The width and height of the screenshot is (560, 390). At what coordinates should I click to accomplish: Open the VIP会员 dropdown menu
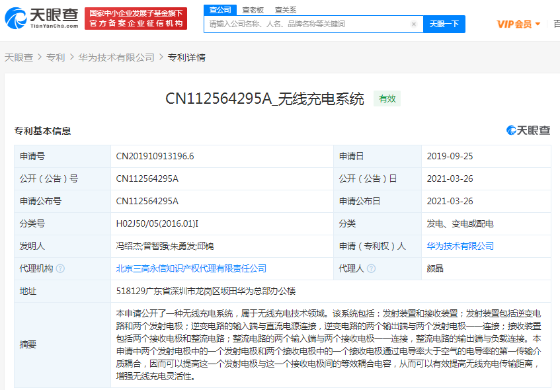[518, 24]
